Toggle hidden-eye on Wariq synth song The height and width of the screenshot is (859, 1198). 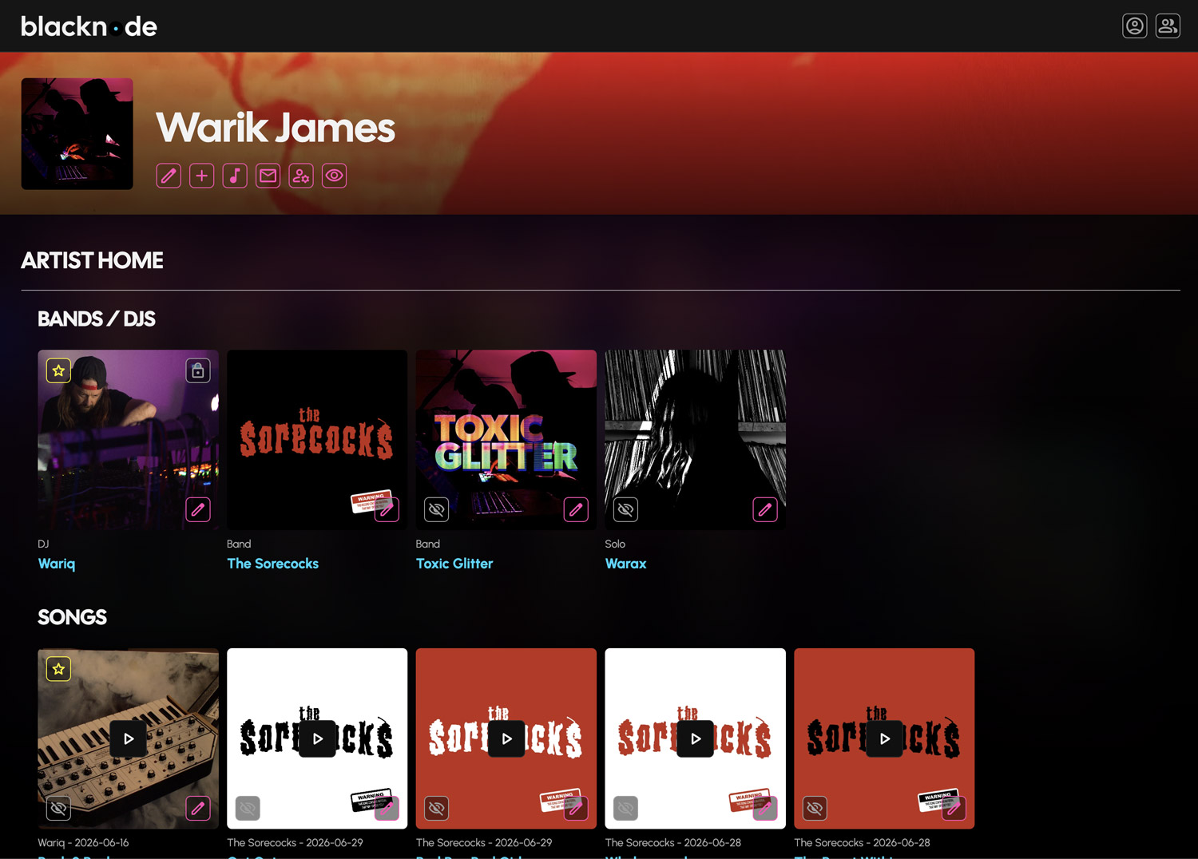tap(58, 808)
